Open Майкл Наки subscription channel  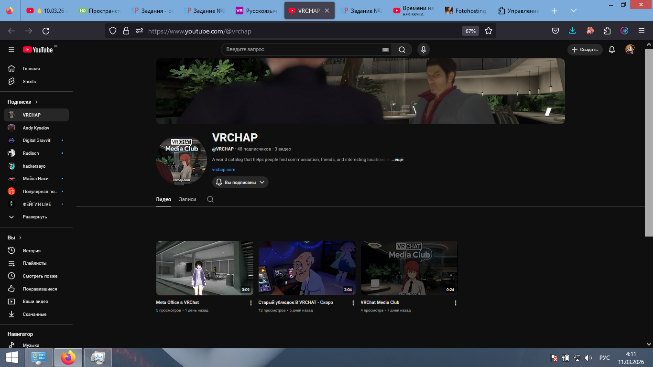click(x=36, y=179)
